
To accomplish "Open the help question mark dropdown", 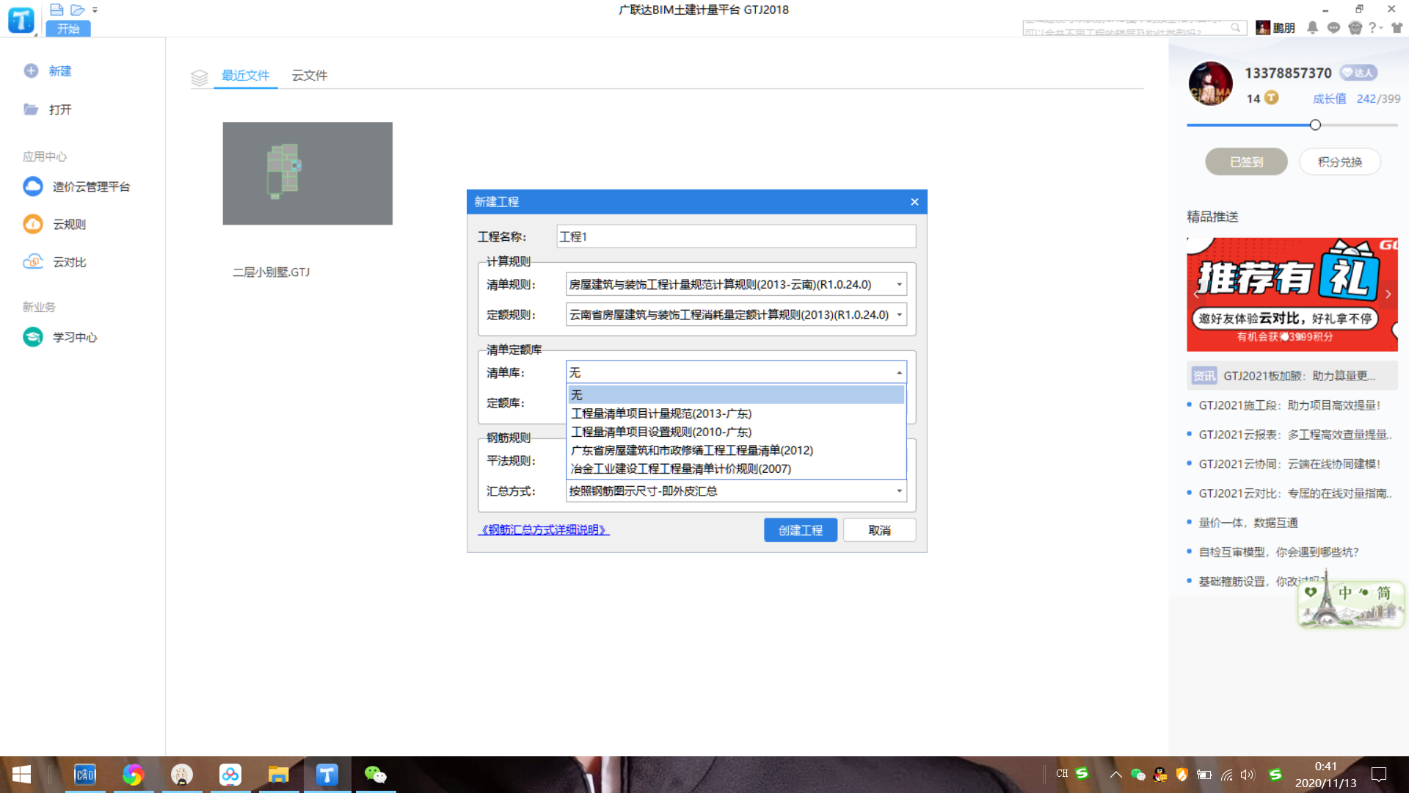I will pyautogui.click(x=1375, y=28).
